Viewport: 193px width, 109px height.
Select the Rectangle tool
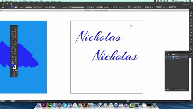[x=15, y=37]
